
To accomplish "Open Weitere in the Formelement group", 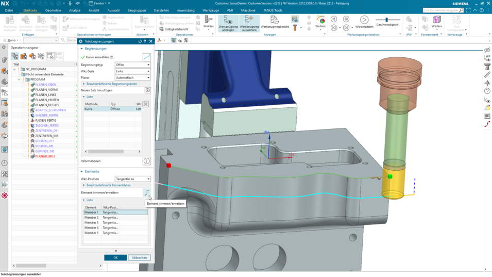I will click(436, 22).
